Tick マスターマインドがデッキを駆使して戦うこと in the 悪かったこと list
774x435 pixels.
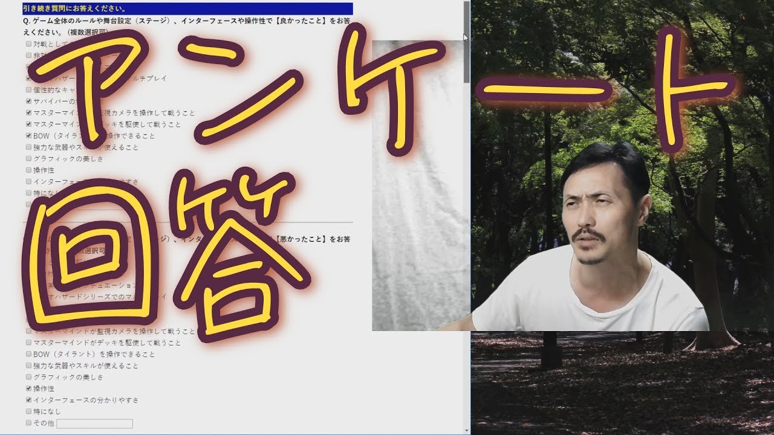(28, 343)
